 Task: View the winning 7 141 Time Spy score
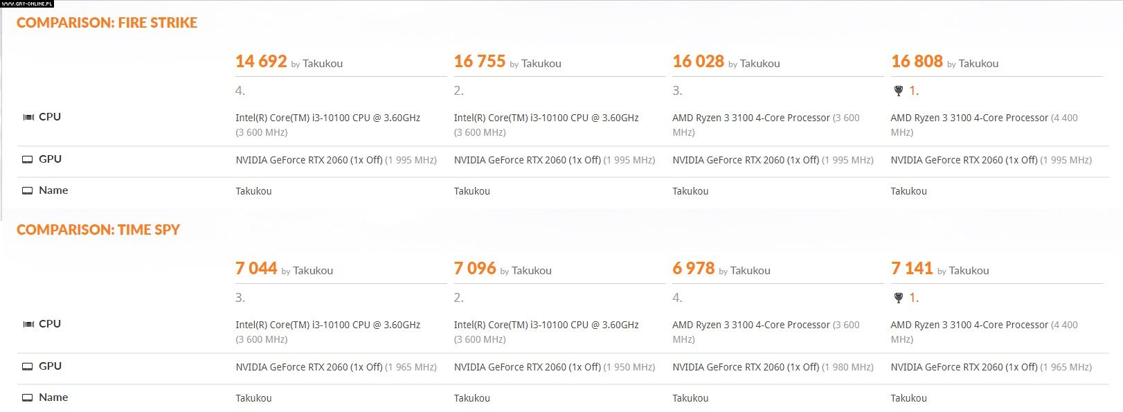tap(912, 269)
